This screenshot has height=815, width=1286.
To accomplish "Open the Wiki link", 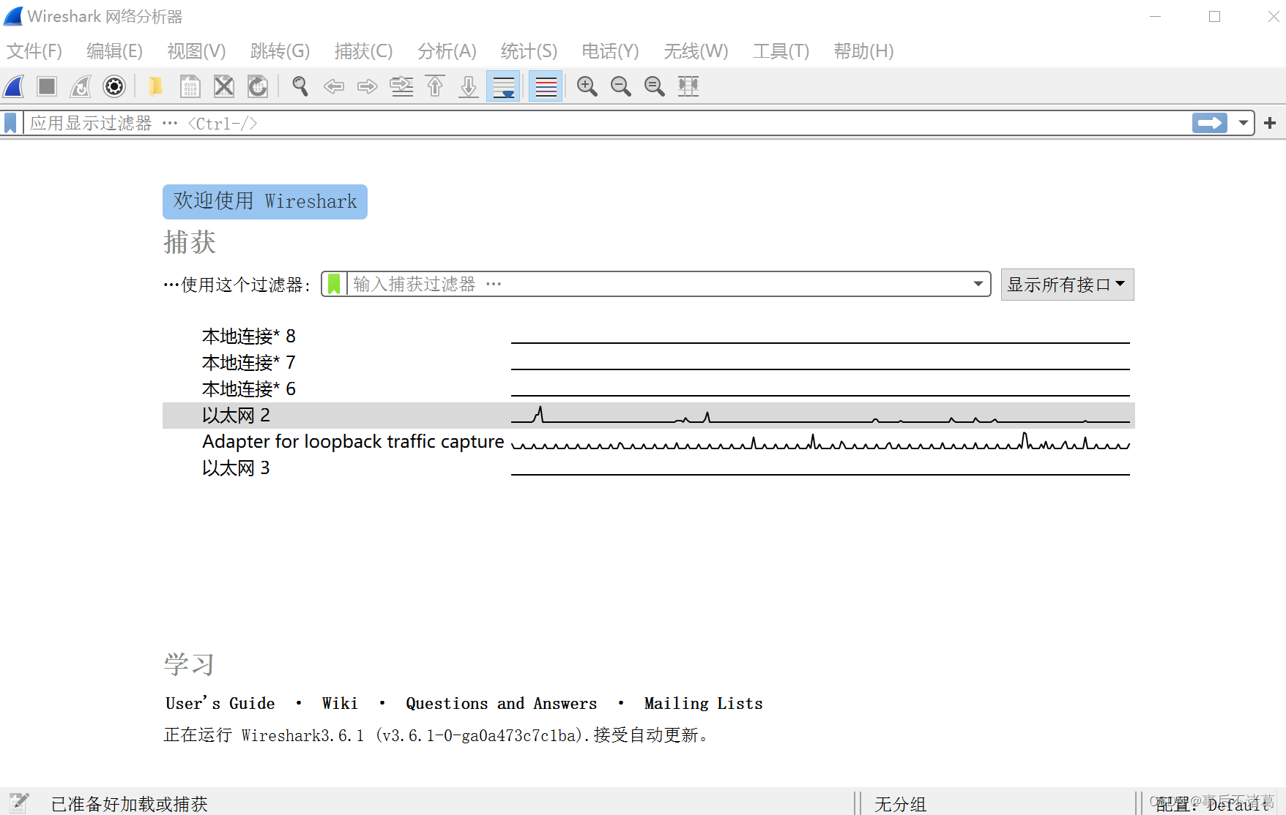I will (x=340, y=703).
